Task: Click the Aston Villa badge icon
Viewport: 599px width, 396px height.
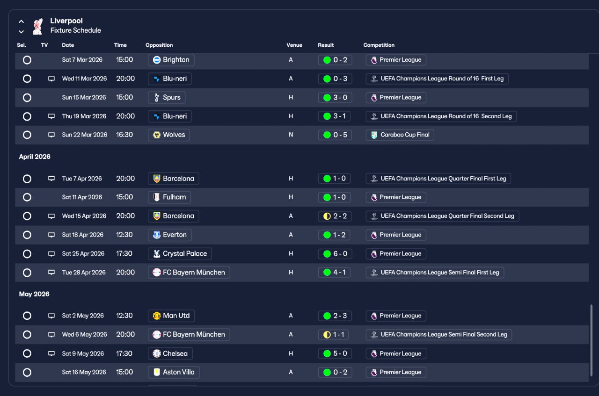Action: pos(157,373)
